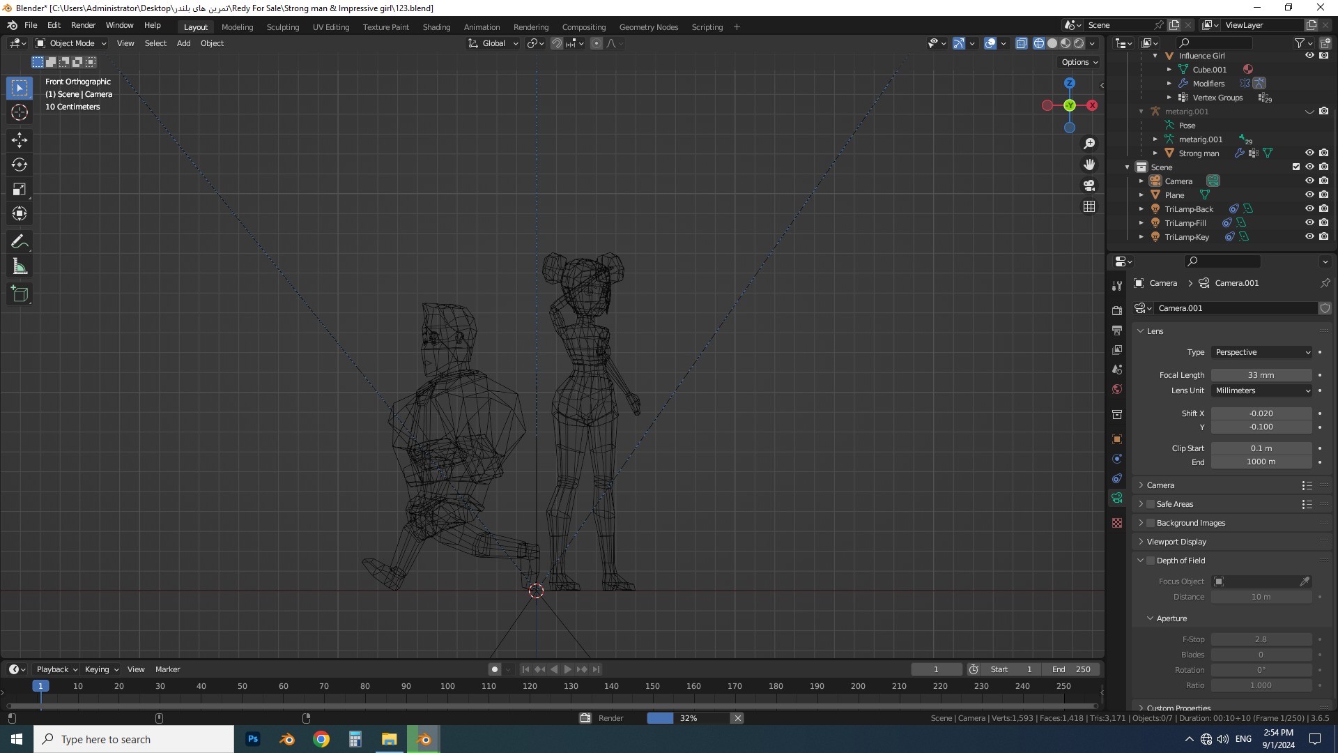
Task: Select the Cursor tool
Action: coord(20,113)
